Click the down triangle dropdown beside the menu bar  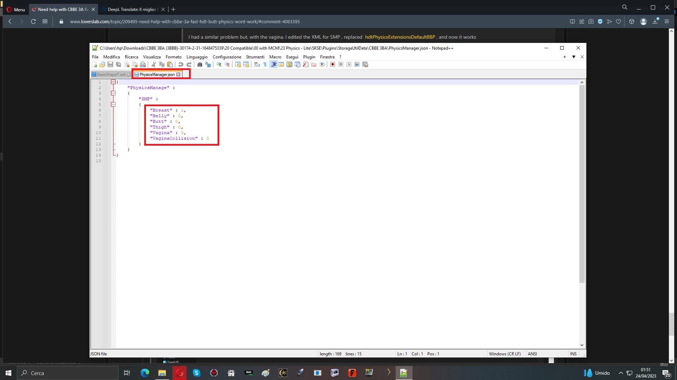click(574, 57)
